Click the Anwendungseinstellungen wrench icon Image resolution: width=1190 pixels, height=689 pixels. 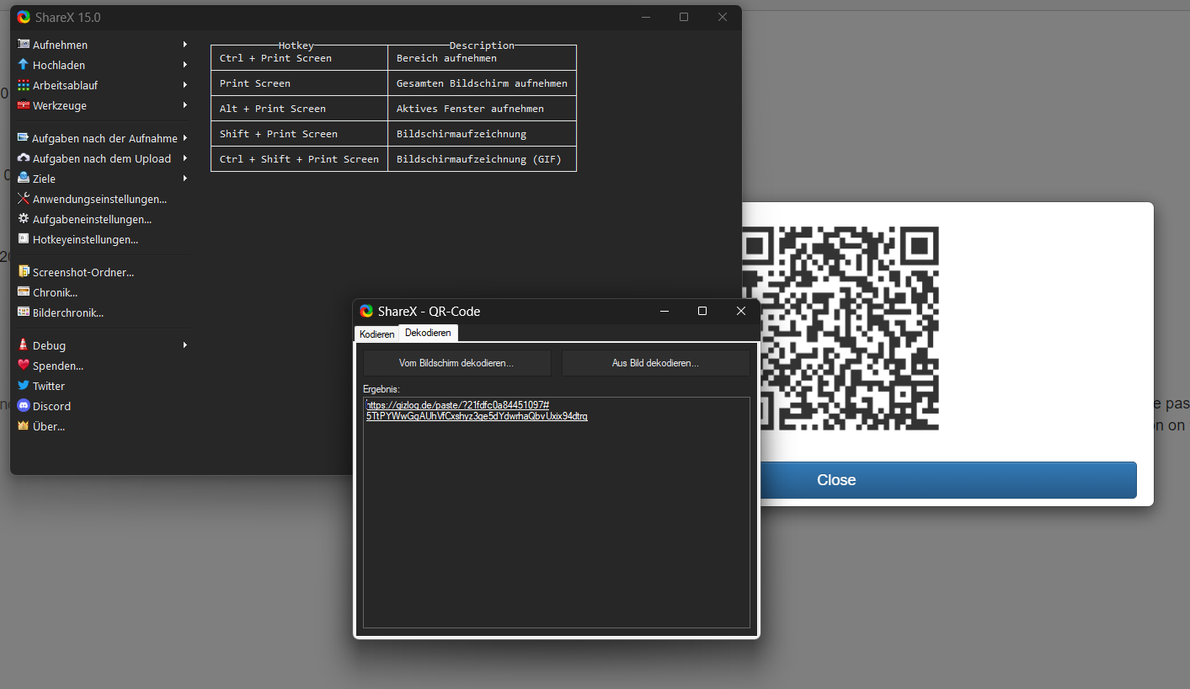coord(24,199)
